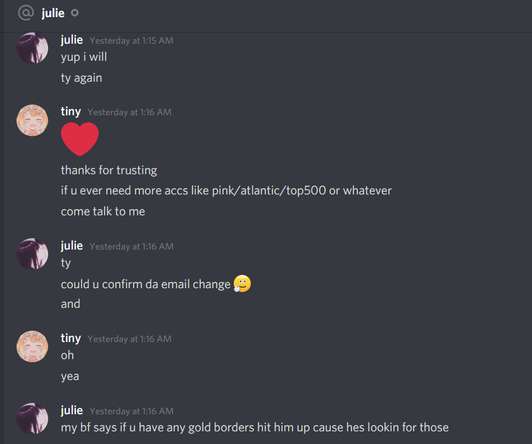Click the gold borders message text
Image resolution: width=532 pixels, height=444 pixels.
255,428
